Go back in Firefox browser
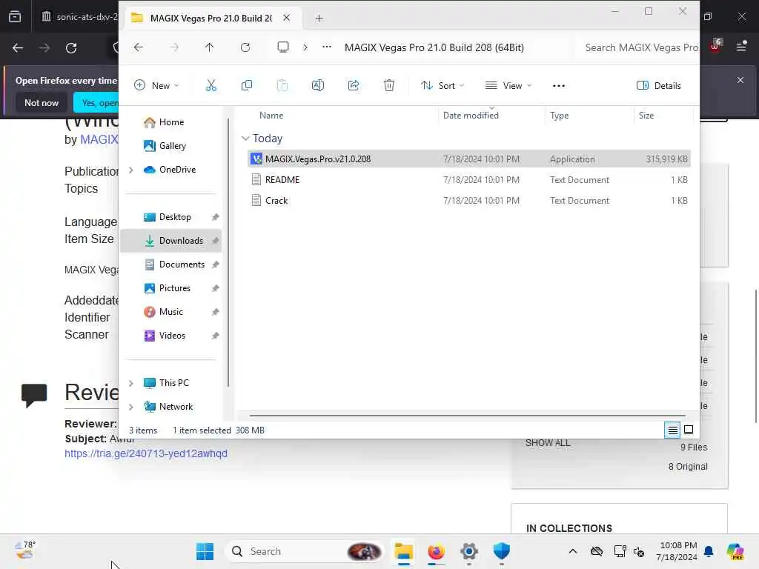 18,48
